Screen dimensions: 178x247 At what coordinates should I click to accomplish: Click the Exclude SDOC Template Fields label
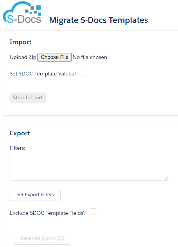(48, 213)
